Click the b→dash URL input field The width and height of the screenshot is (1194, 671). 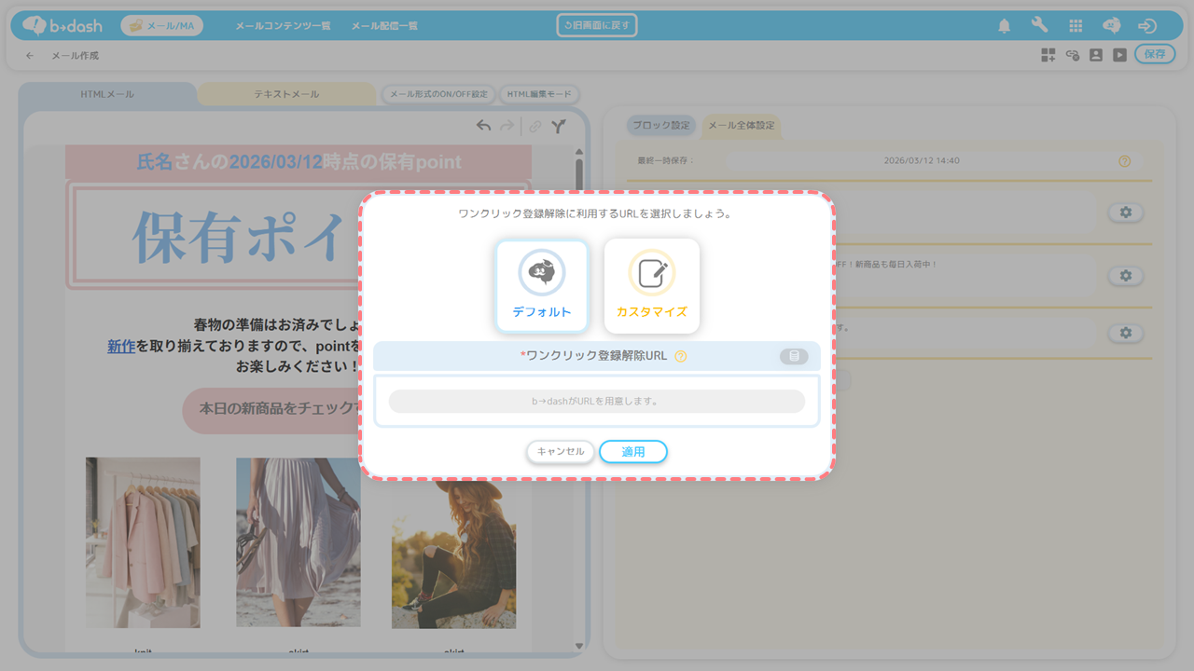click(x=597, y=402)
